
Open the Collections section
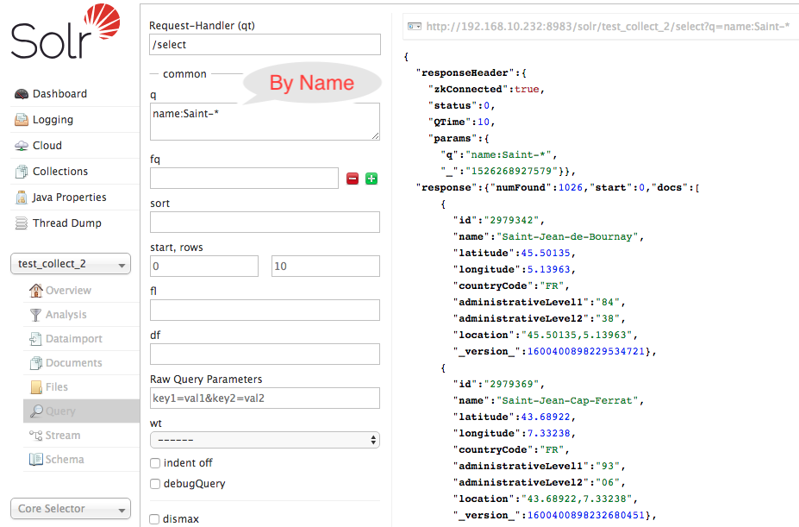pos(60,172)
